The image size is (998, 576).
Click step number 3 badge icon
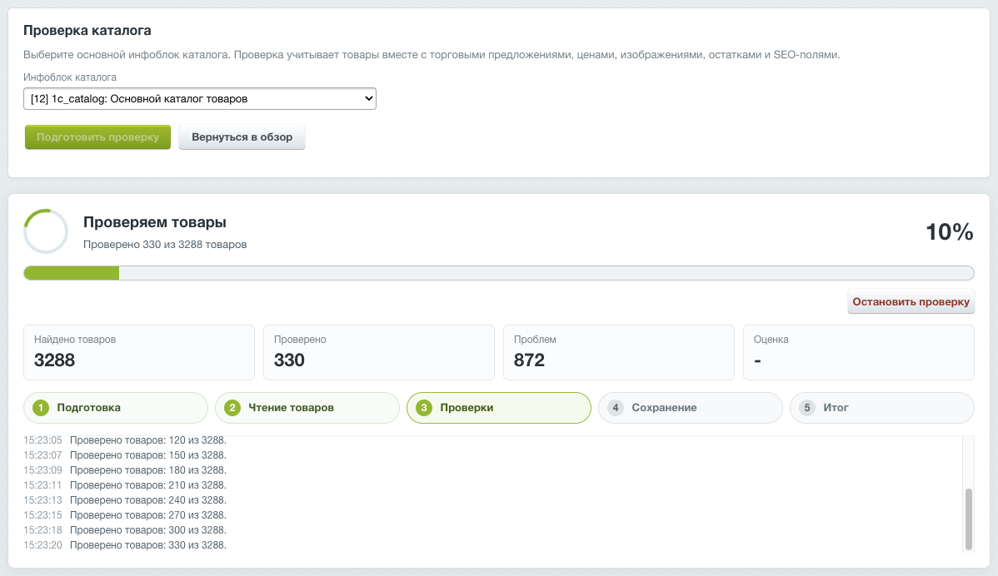(424, 408)
